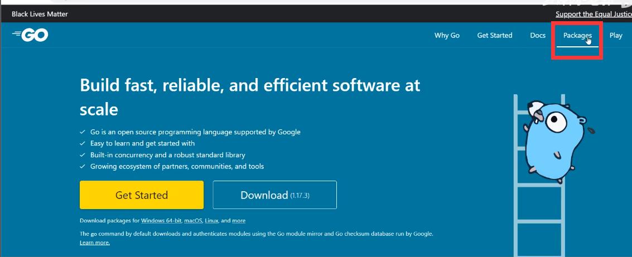The image size is (632, 257).
Task: Follow the 'more' downloads link
Action: (239, 221)
